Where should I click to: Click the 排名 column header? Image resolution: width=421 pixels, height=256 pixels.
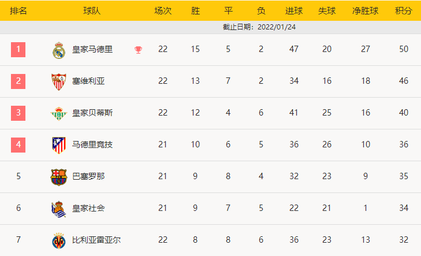click(18, 10)
